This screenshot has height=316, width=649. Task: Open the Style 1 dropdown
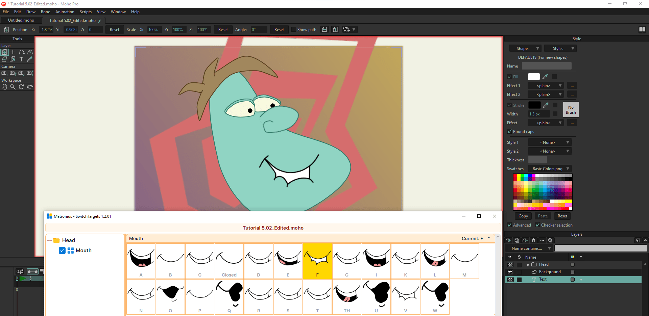(x=550, y=142)
